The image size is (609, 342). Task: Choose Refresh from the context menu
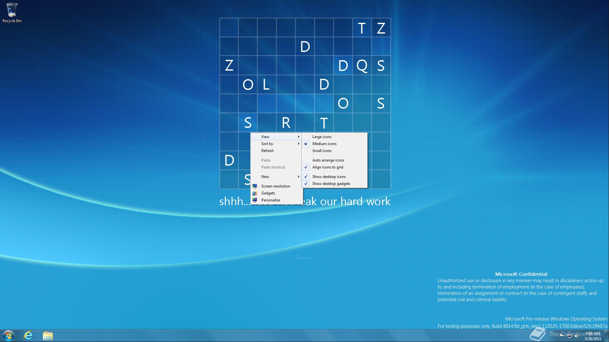click(277, 151)
